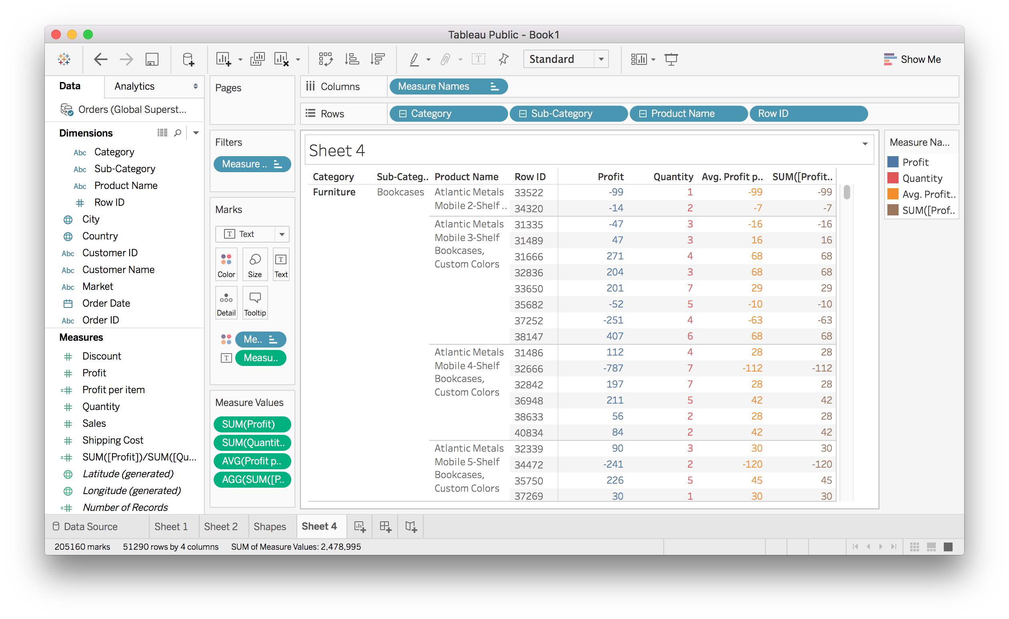Click the Presentation Mode icon
Image resolution: width=1009 pixels, height=619 pixels.
(x=671, y=59)
